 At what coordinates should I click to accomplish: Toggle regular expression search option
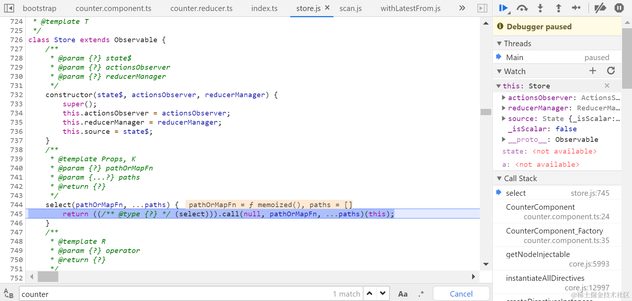tap(421, 294)
